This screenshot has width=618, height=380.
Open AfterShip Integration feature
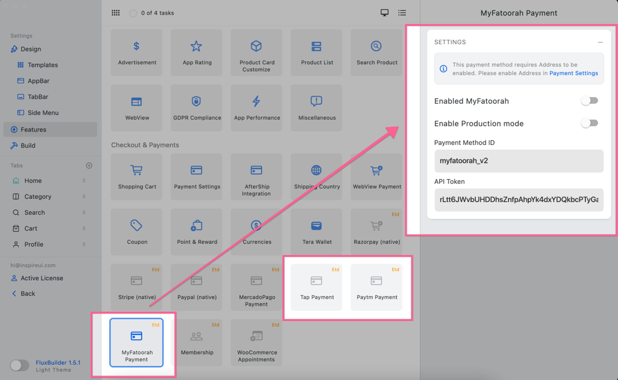257,177
